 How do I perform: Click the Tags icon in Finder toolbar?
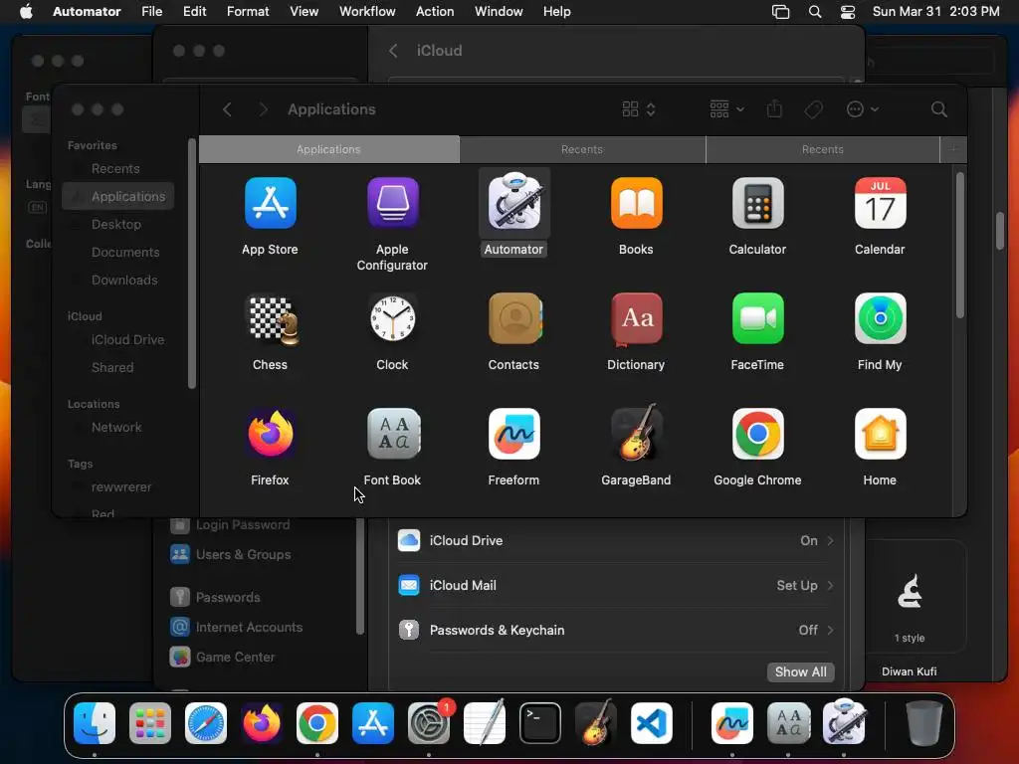[x=813, y=109]
